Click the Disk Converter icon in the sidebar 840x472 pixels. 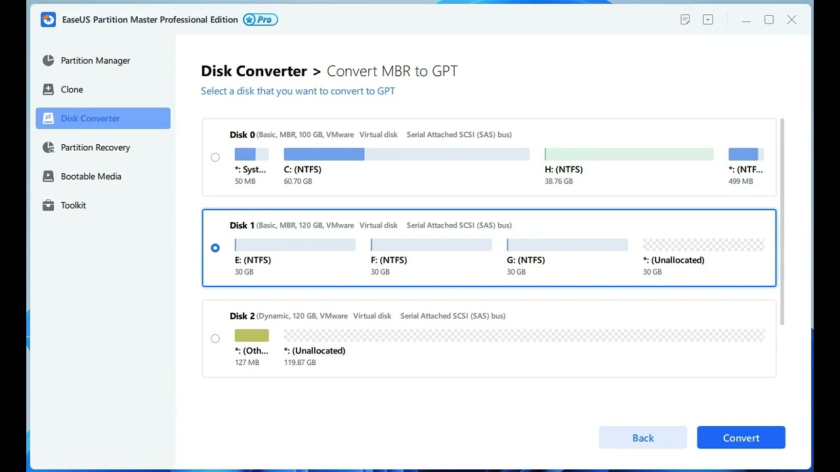[x=48, y=118]
